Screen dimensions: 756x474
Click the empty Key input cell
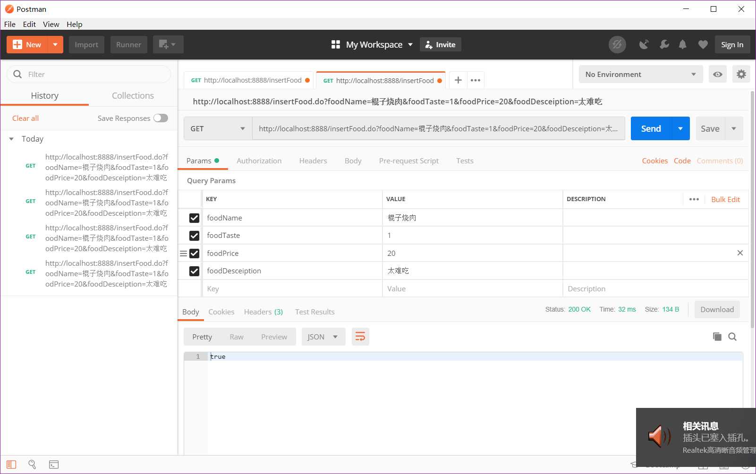pos(292,288)
